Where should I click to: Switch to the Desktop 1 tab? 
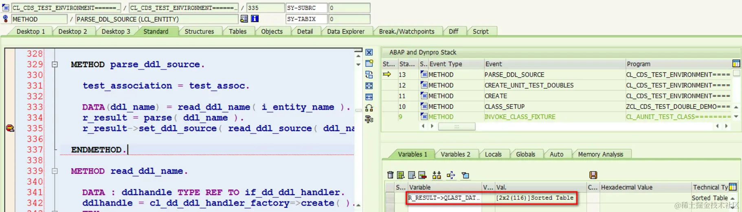pyautogui.click(x=31, y=31)
